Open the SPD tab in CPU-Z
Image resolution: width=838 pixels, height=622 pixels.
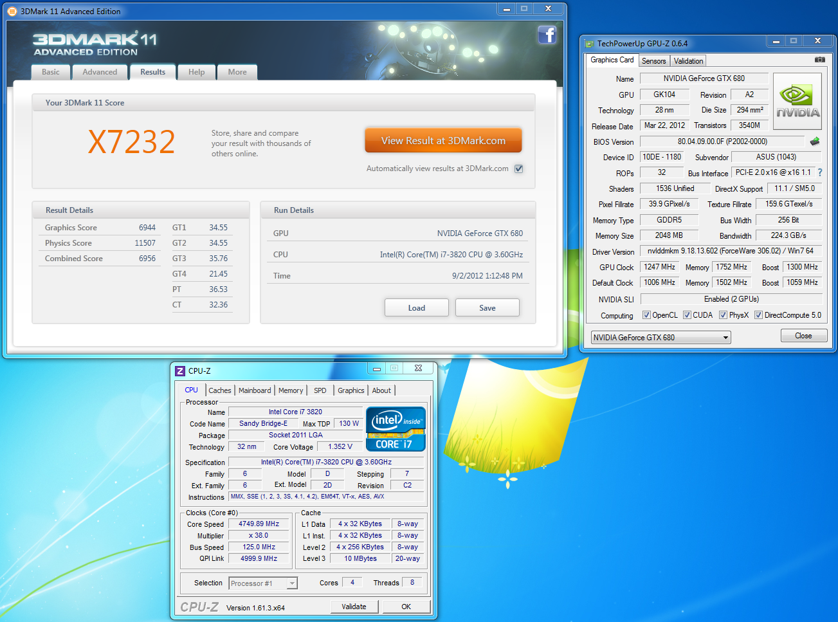tap(320, 390)
